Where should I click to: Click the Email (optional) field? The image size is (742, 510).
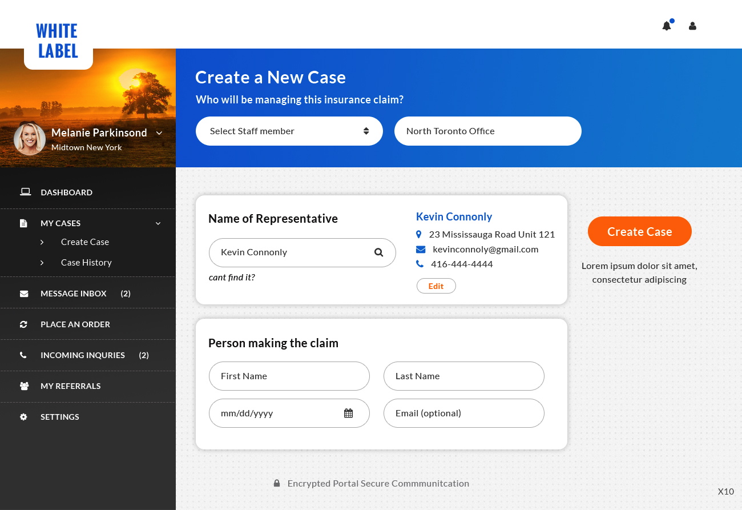pos(463,413)
